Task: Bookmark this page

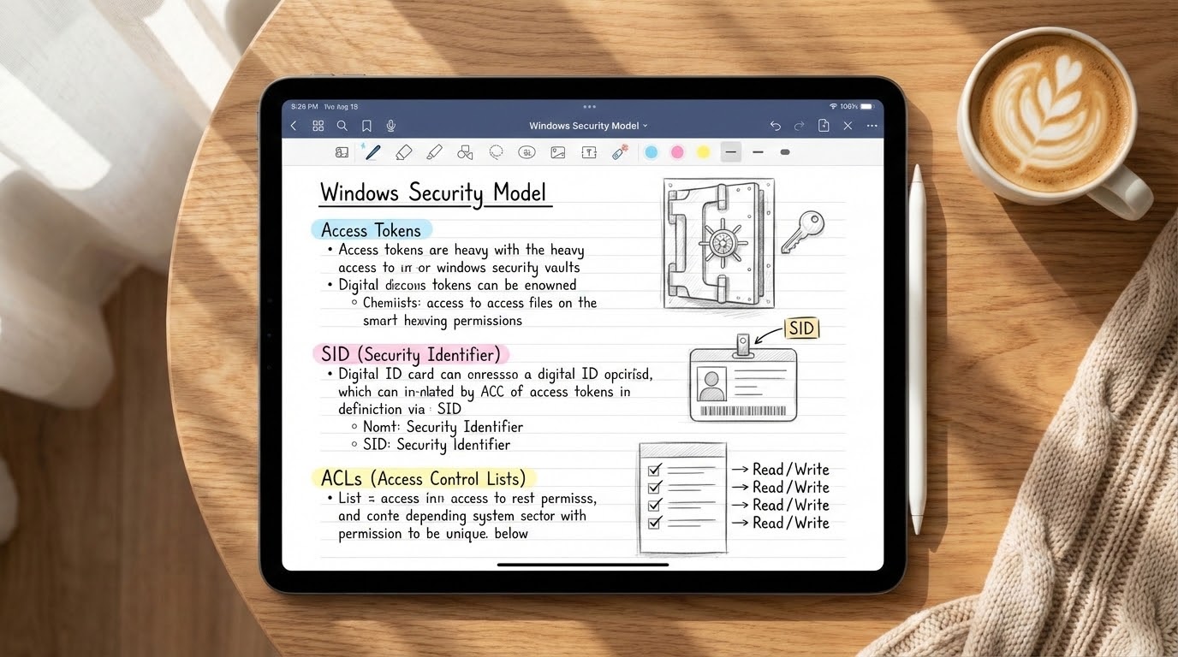Action: [x=366, y=126]
